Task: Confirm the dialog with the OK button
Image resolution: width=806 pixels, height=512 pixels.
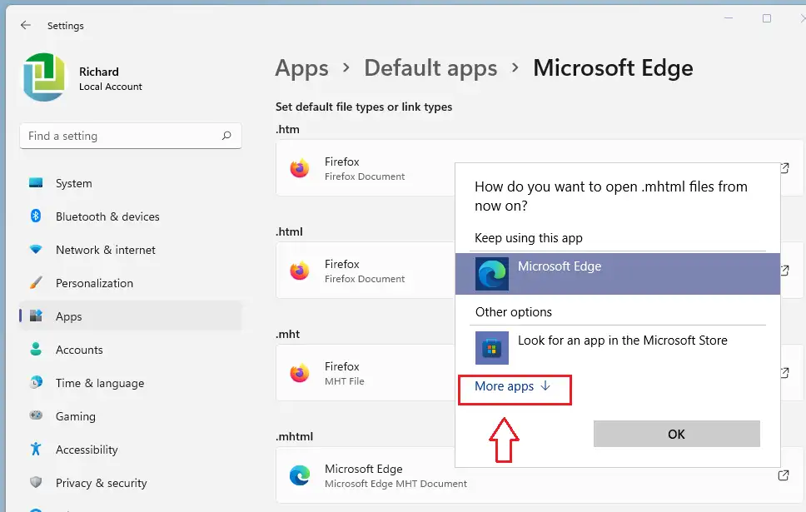Action: (676, 435)
